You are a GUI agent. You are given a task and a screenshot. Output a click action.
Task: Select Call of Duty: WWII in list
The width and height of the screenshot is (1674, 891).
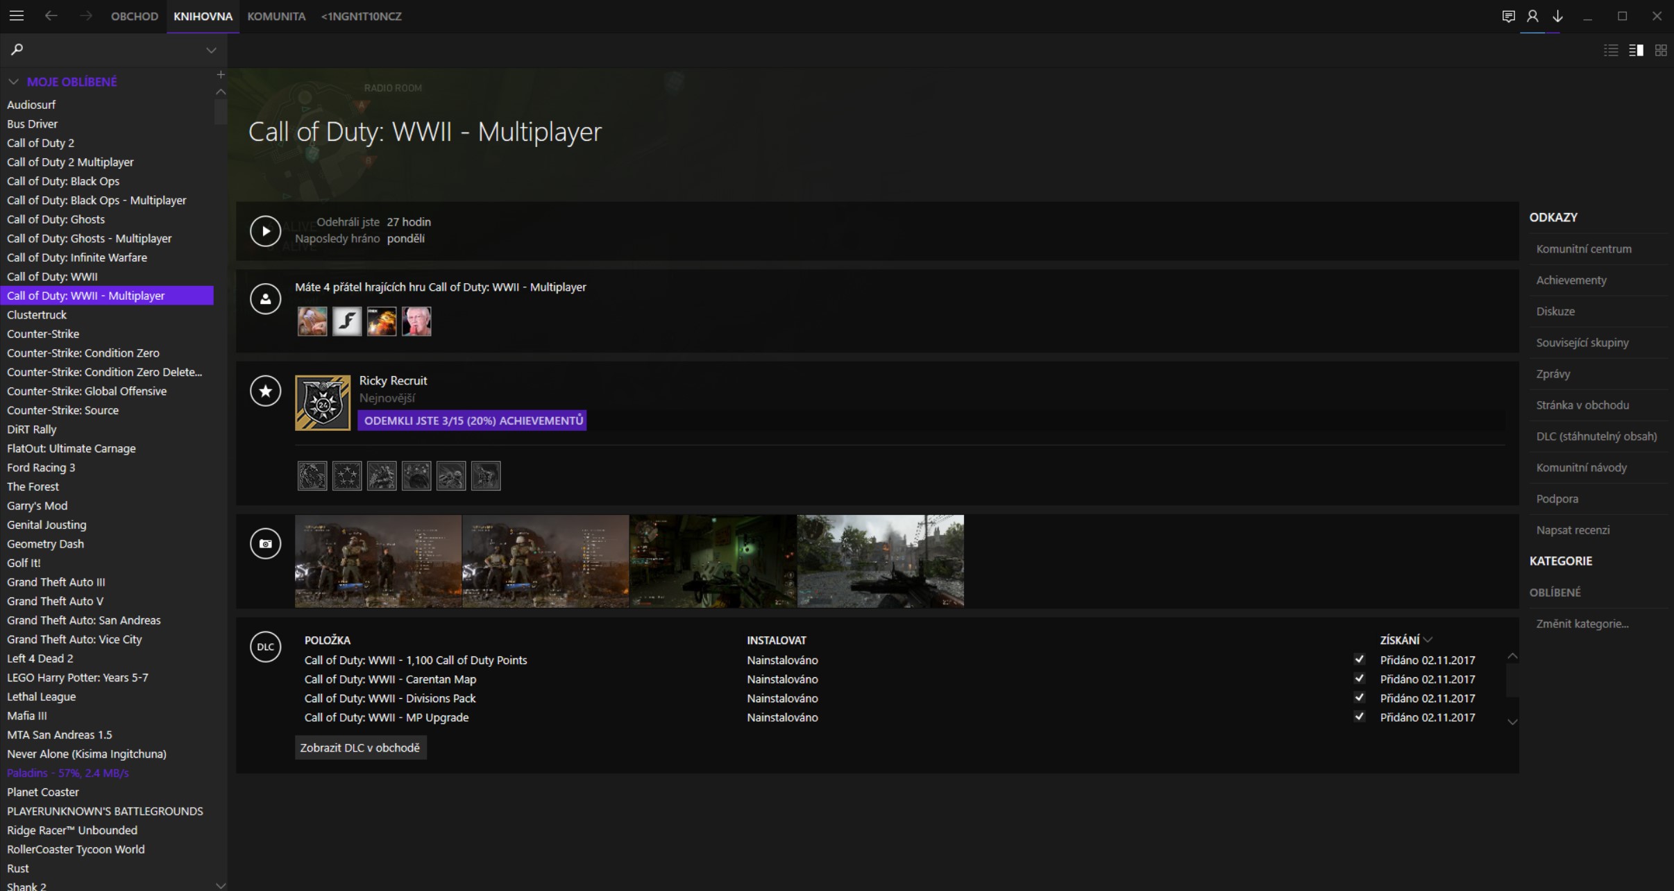coord(52,276)
